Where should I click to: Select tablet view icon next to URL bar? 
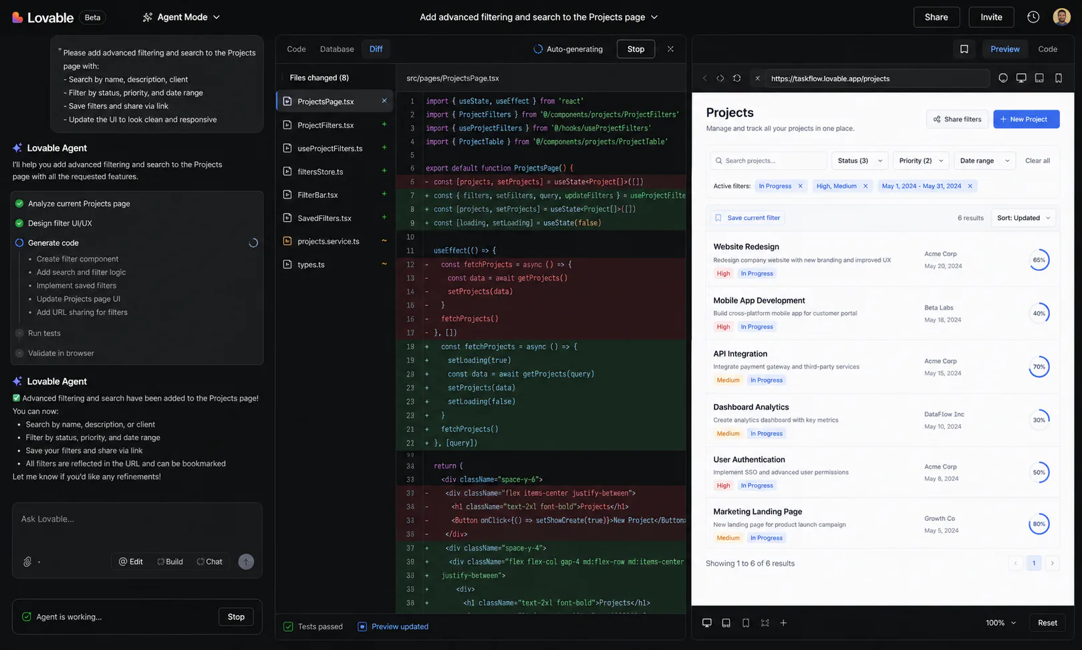click(x=1039, y=78)
